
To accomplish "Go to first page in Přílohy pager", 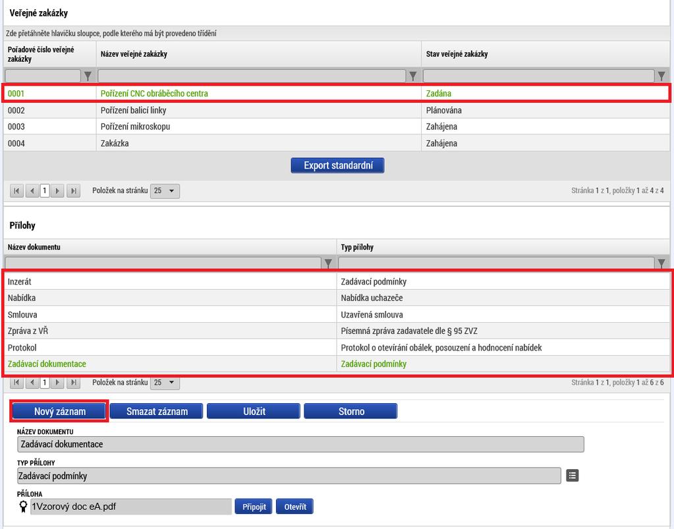I will (x=16, y=382).
